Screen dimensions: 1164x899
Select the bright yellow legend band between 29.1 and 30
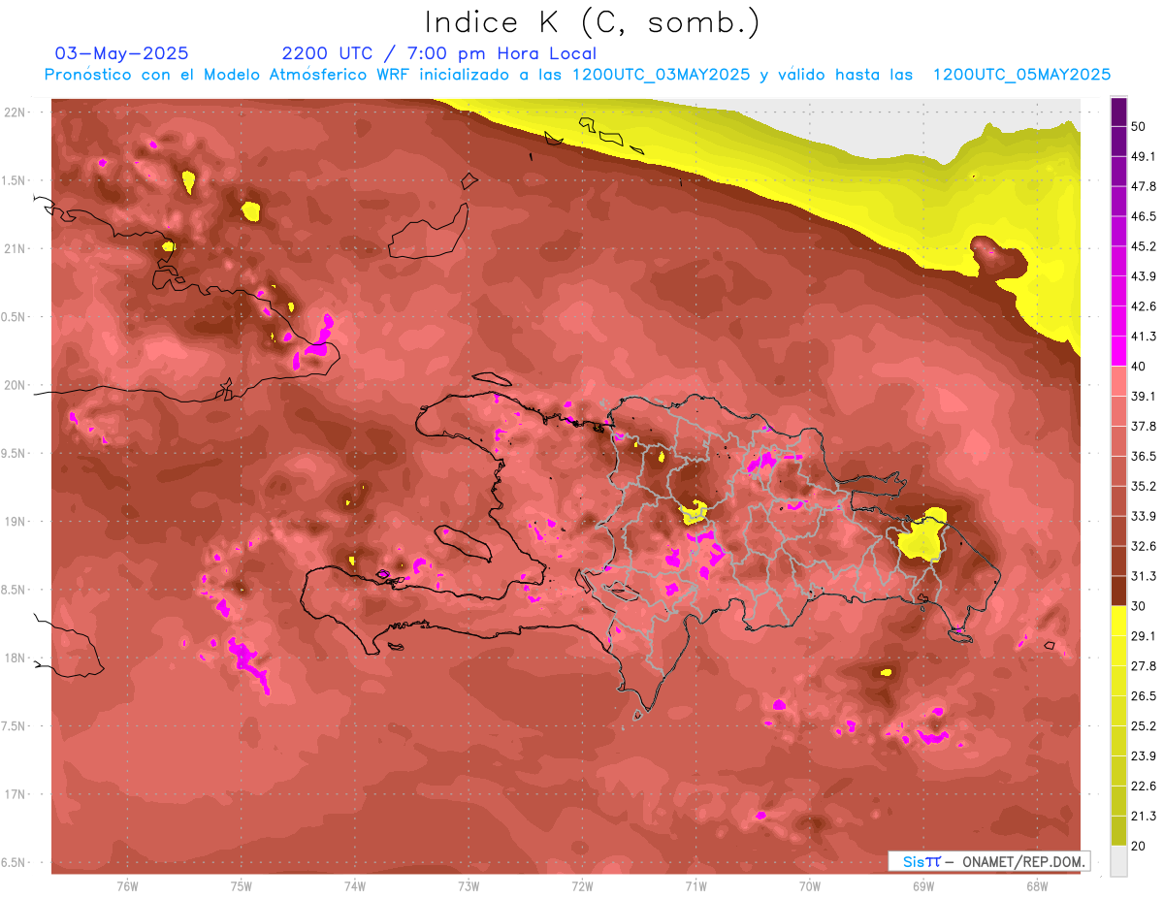[1118, 621]
